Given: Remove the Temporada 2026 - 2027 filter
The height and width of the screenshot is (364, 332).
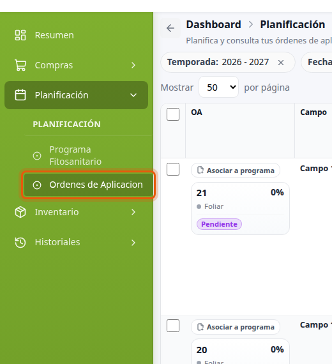Looking at the screenshot, I should 281,63.
